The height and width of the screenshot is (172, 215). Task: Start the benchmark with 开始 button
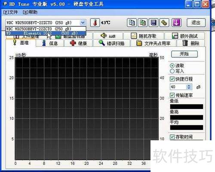click(x=184, y=54)
